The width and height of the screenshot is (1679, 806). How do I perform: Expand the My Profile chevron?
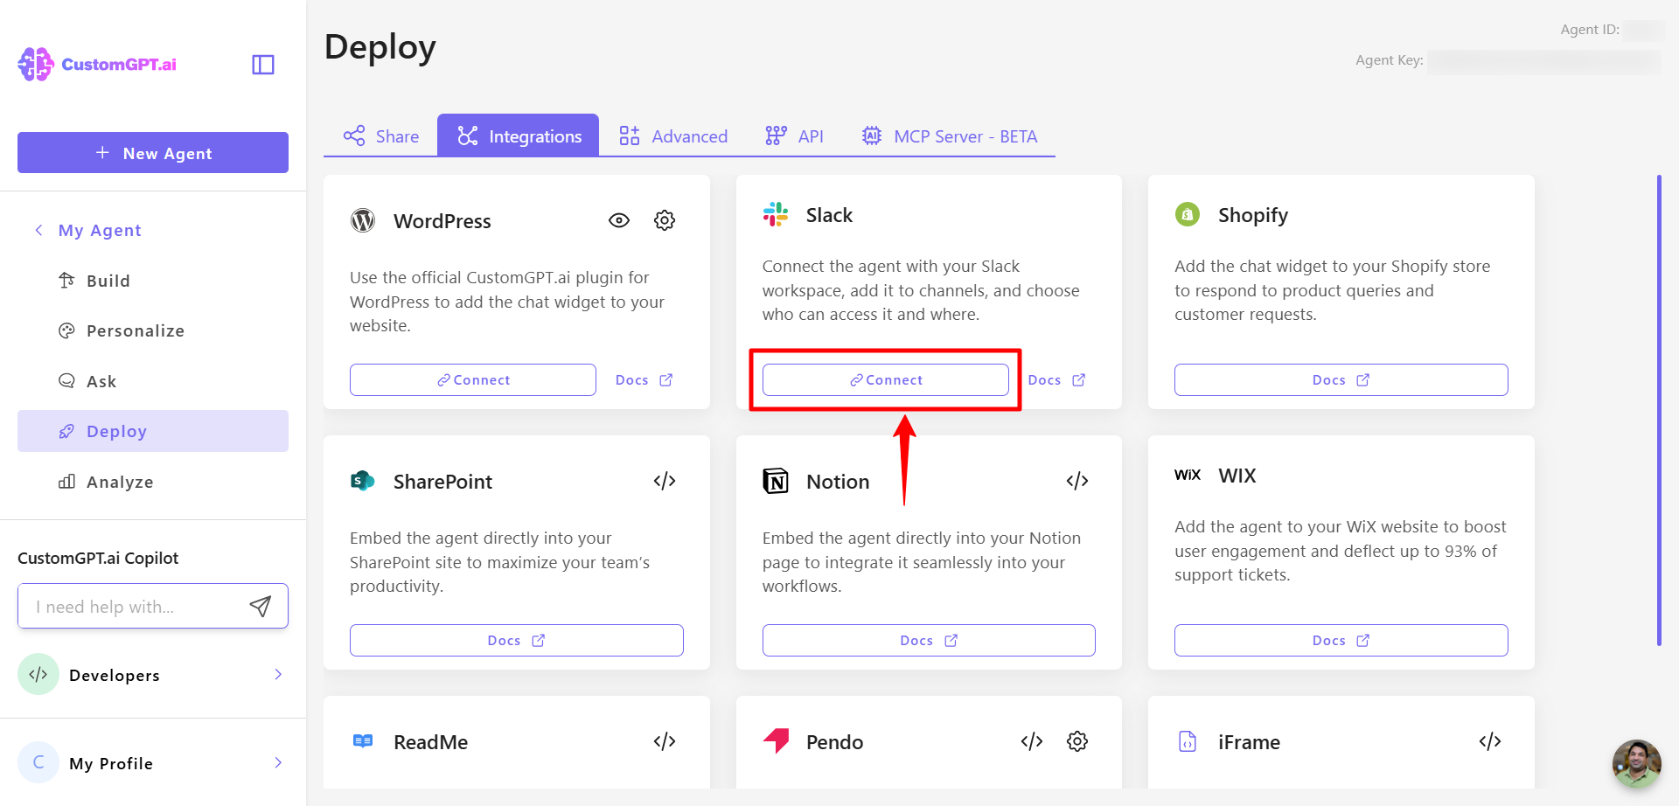coord(278,762)
